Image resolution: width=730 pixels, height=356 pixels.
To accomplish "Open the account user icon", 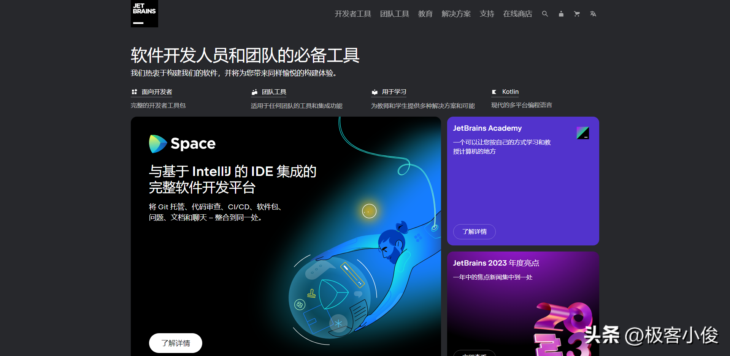I will (x=561, y=14).
